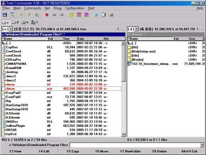The image size is (206, 155).
Task: Switch to CD drive e button
Action: (25, 23)
